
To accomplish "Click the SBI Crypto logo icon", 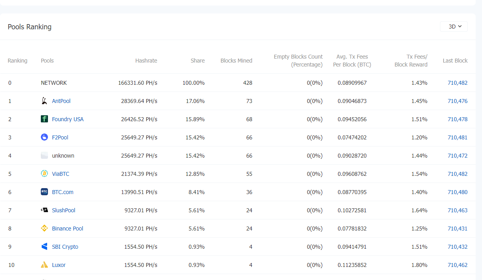I will coord(44,247).
